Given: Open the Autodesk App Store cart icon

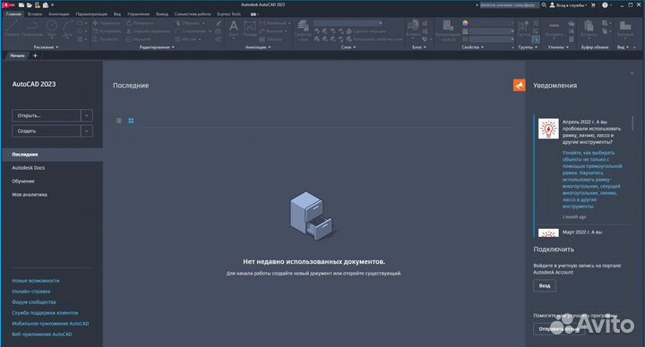Looking at the screenshot, I should (593, 5).
